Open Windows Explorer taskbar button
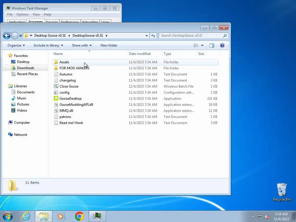The image size is (296, 222). (x=44, y=216)
